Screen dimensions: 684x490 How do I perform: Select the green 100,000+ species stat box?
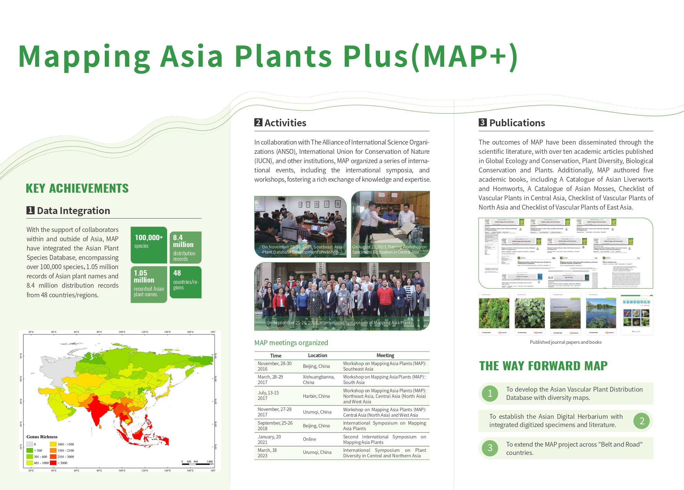[149, 245]
